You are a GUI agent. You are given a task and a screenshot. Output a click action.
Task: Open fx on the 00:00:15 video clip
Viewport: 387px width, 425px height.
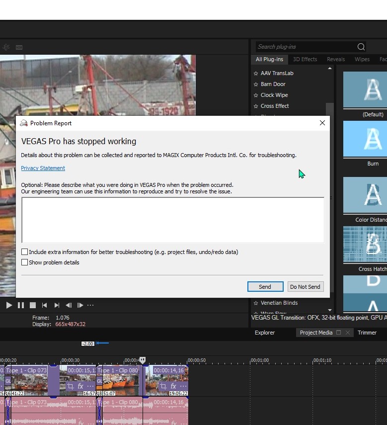pyautogui.click(x=80, y=386)
